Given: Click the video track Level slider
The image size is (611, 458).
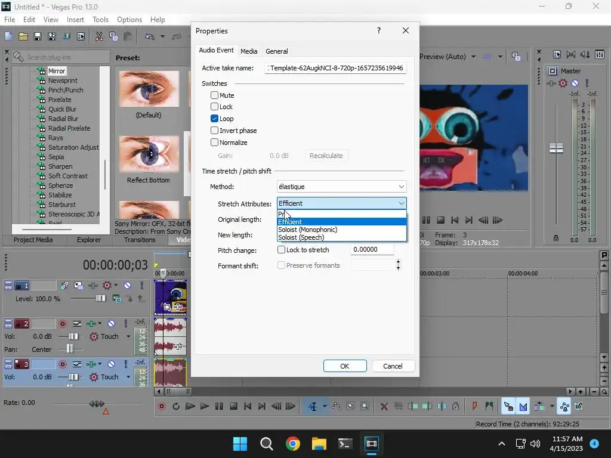Looking at the screenshot, I should tap(100, 299).
